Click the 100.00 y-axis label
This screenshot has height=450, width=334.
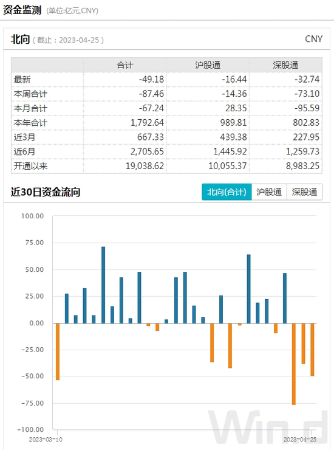click(32, 216)
